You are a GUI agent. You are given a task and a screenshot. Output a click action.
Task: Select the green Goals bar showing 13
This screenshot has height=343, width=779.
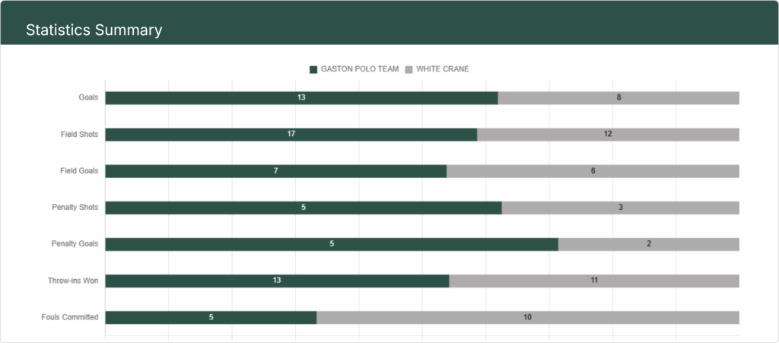tap(301, 98)
